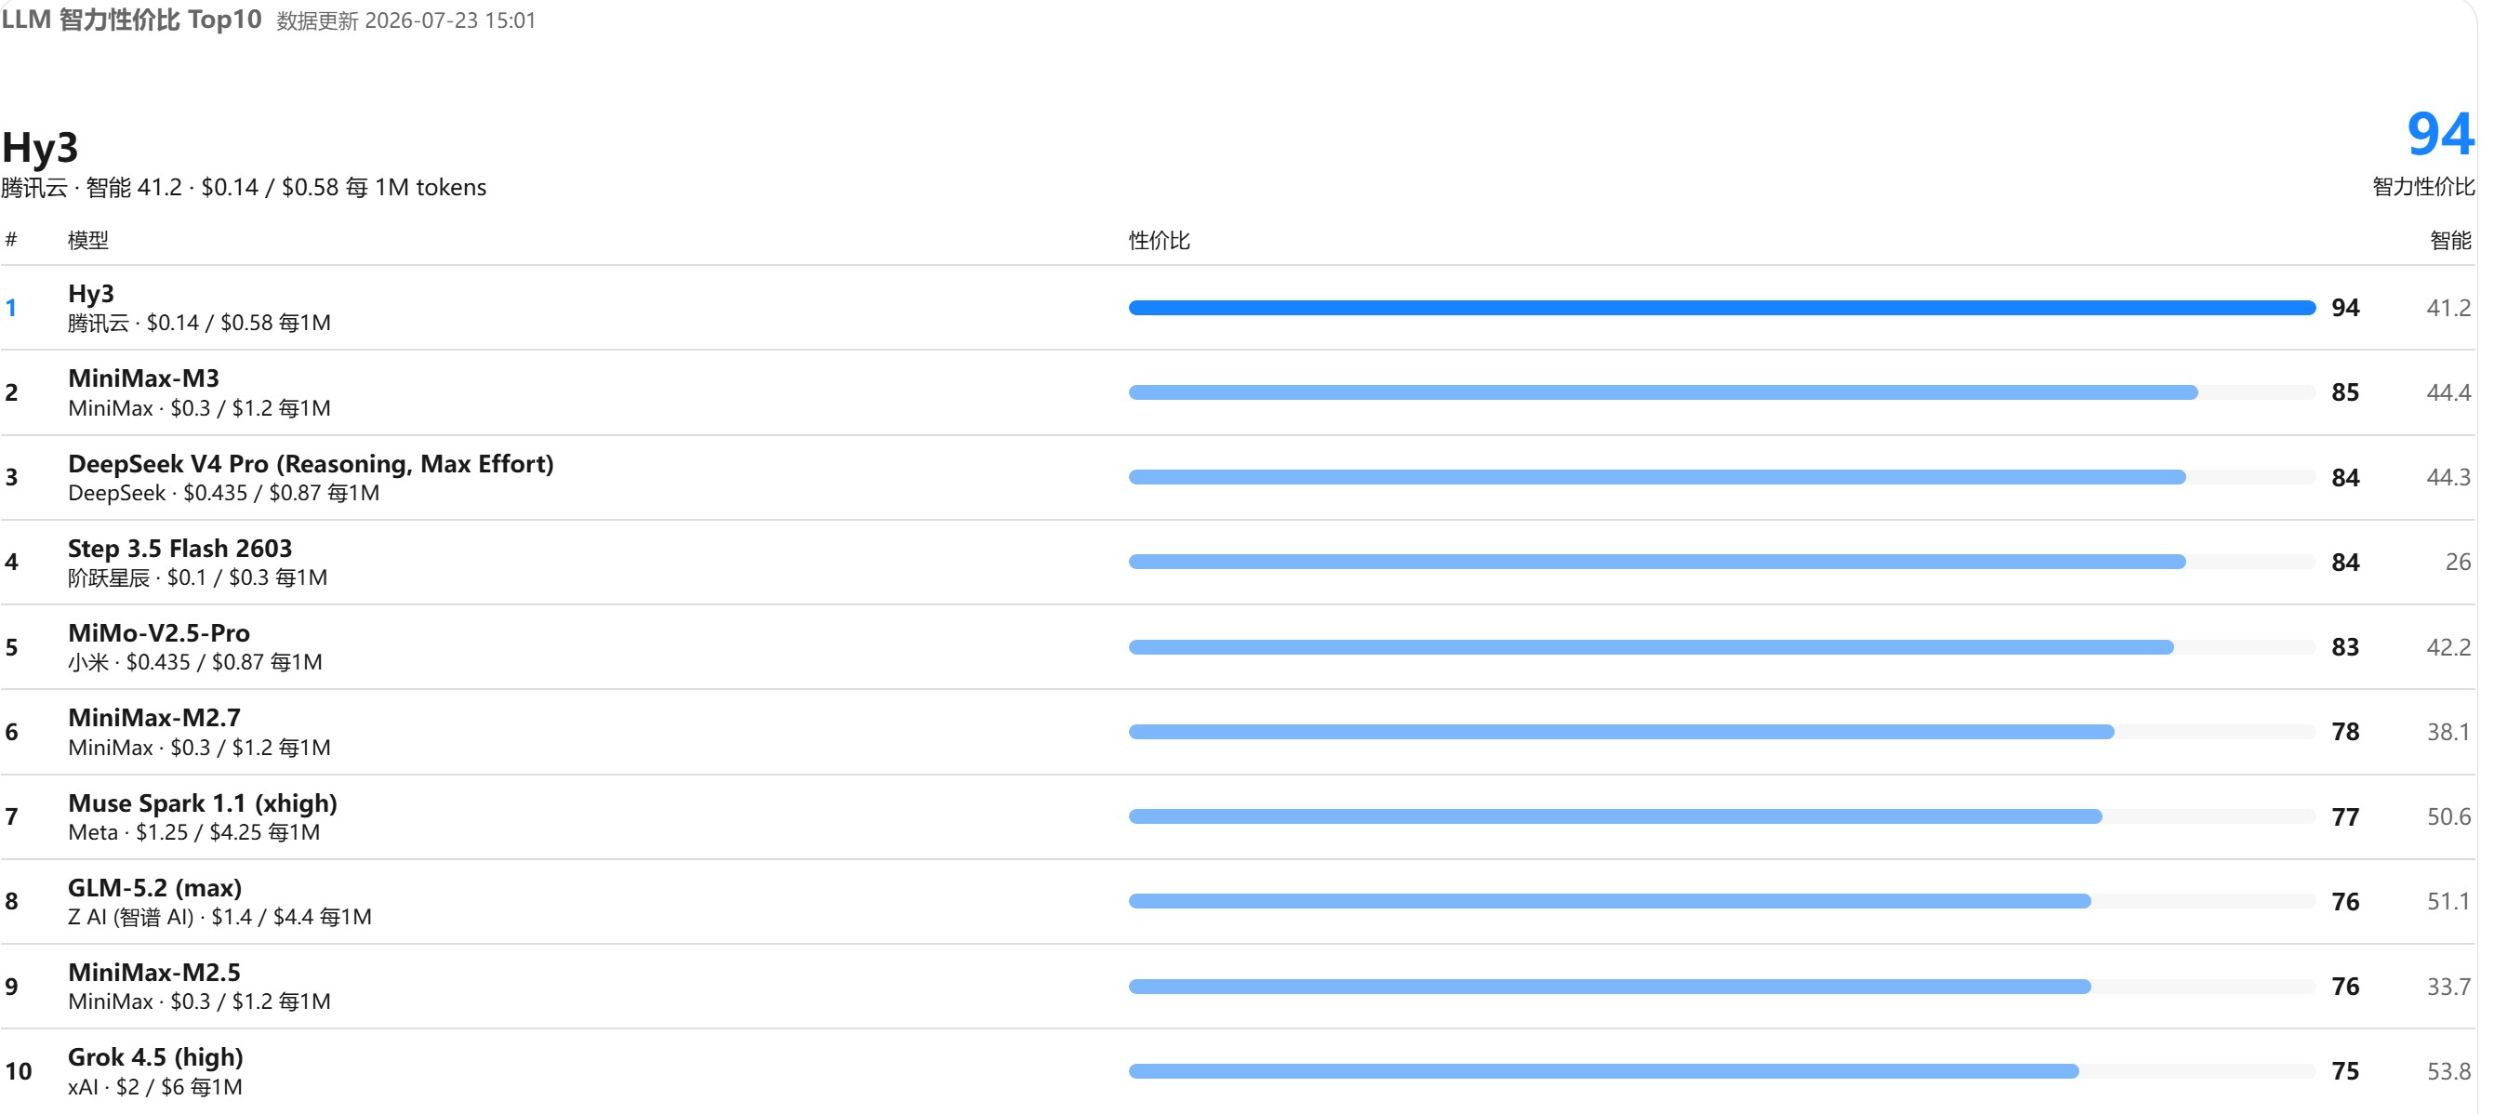Click the Hy3 headline title
This screenshot has height=1114, width=2494.
pyautogui.click(x=40, y=148)
